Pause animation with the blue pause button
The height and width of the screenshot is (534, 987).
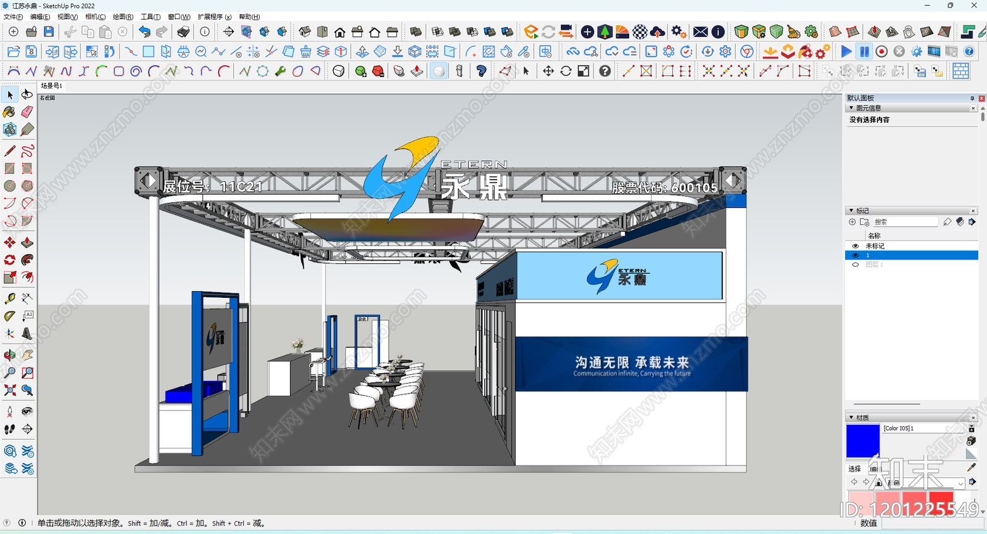[864, 51]
